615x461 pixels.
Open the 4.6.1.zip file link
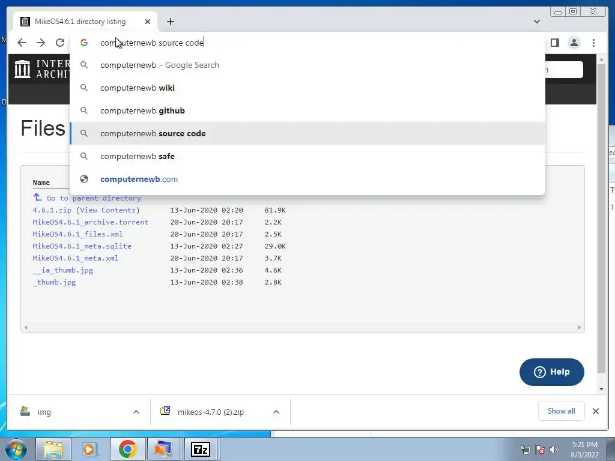(x=52, y=210)
